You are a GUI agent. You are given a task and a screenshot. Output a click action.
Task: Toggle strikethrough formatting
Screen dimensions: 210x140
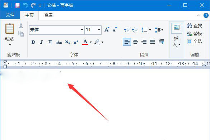click(59, 43)
